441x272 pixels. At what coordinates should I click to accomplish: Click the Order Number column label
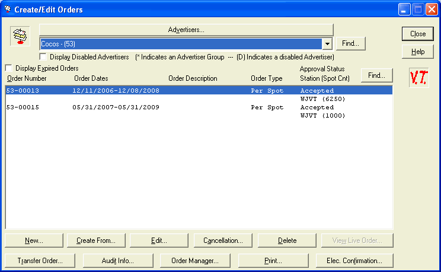(x=27, y=78)
